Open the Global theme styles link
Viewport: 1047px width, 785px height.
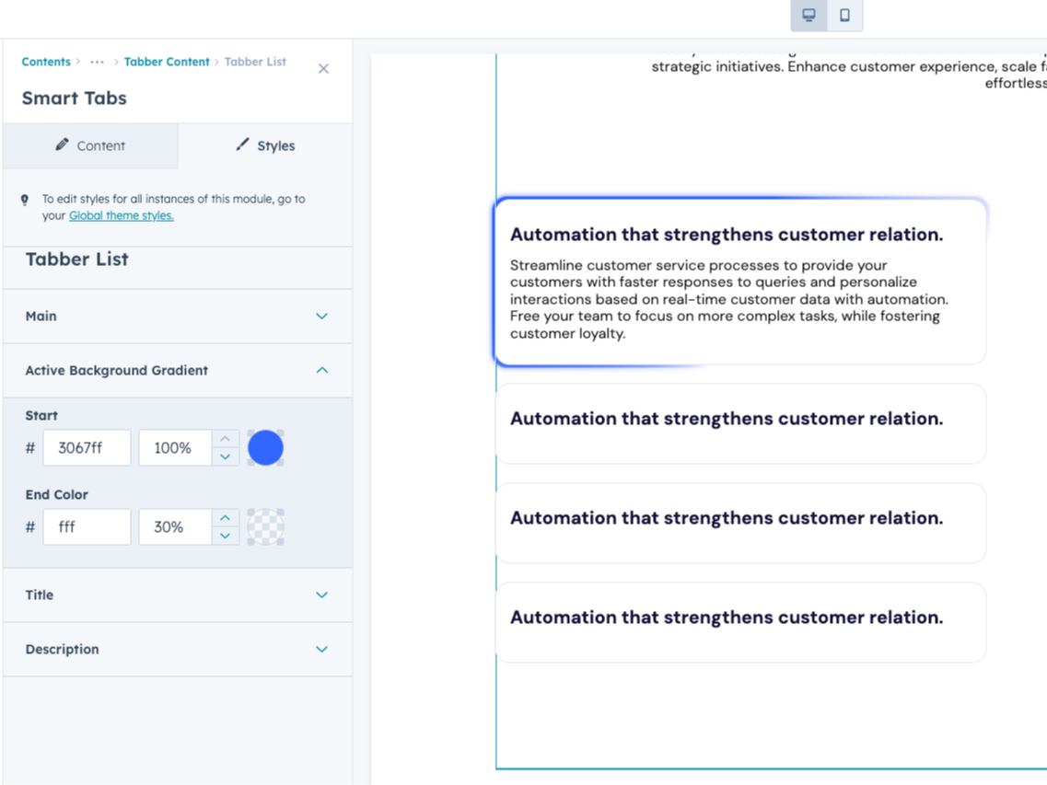[x=121, y=215]
